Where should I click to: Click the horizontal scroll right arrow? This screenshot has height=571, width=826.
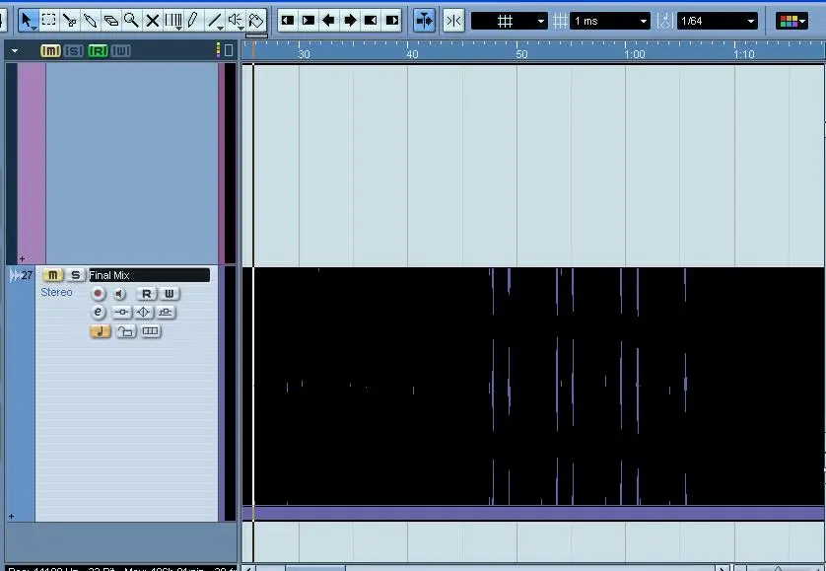[x=723, y=568]
